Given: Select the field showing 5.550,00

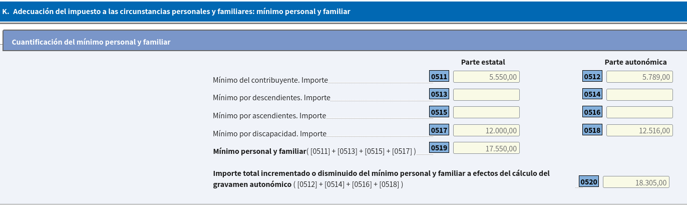Looking at the screenshot, I should pyautogui.click(x=486, y=77).
